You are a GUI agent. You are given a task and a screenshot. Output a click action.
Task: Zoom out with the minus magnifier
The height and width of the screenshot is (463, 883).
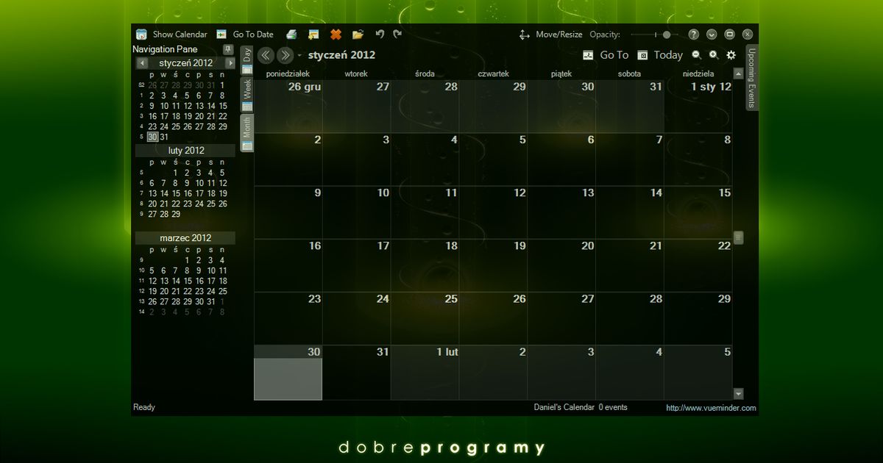pos(696,55)
